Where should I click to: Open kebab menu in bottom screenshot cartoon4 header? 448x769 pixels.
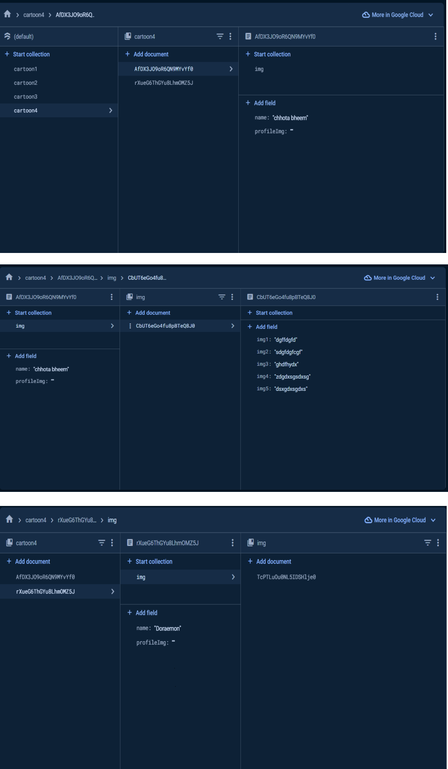pyautogui.click(x=112, y=543)
